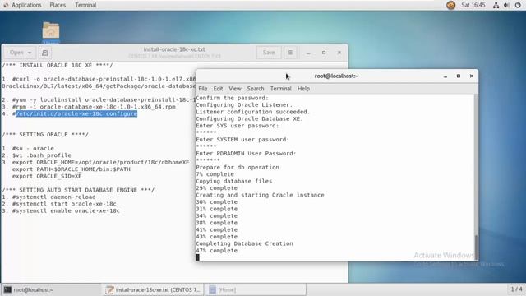The image size is (526, 296).
Task: Click '47% complete' line in terminal
Action: [217, 250]
